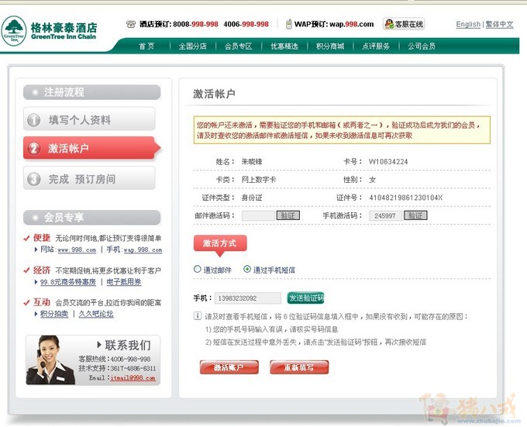
Task: Click step 2 number circle on 激活帐户
Action: (x=33, y=148)
